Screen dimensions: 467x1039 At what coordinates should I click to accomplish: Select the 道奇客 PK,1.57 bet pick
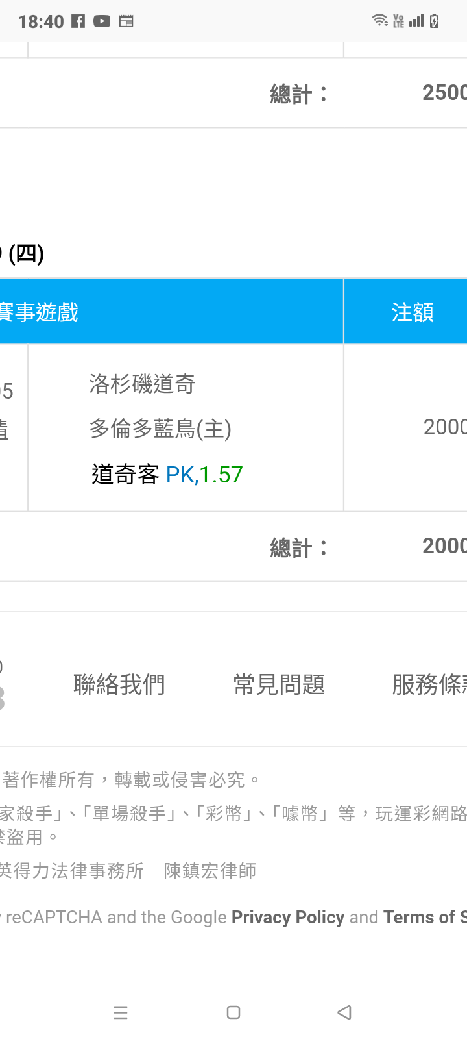point(167,475)
